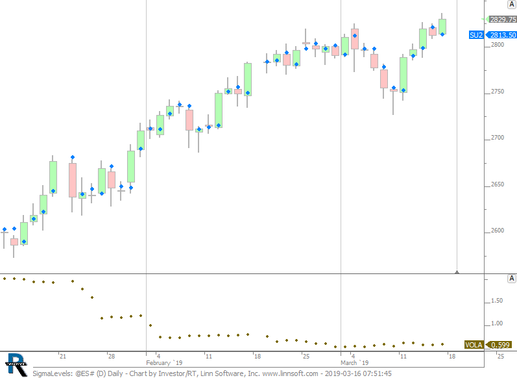The image size is (517, 378).
Task: Click the 2650 price axis label
Action: [x=498, y=184]
